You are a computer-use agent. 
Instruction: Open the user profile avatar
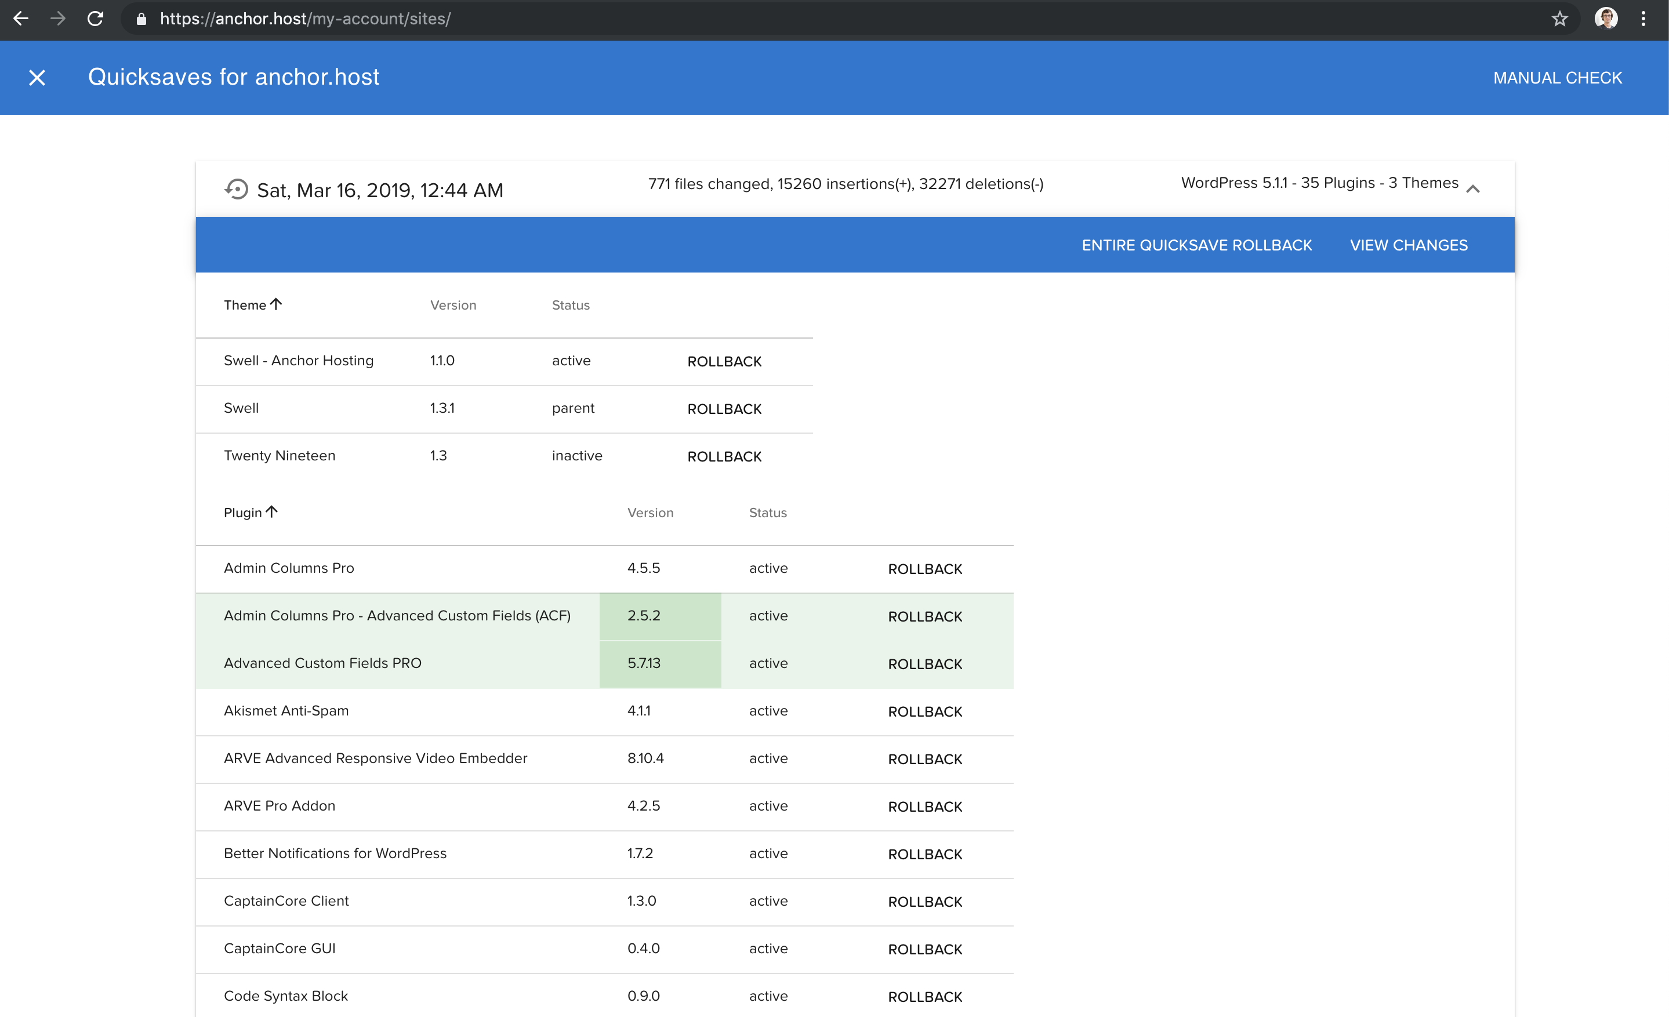coord(1606,19)
